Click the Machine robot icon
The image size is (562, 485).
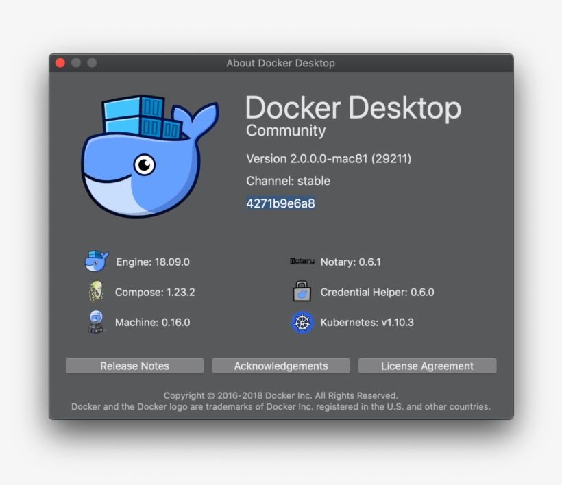pos(96,322)
